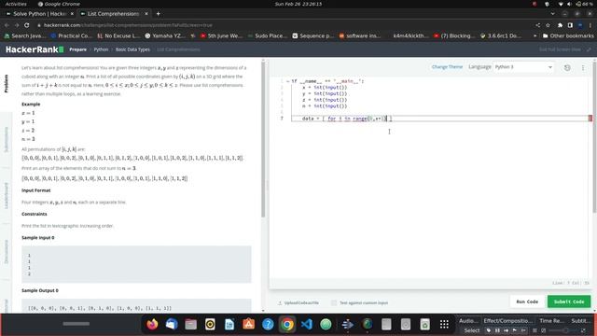Screen dimensions: 597x336
Task: Show the applications grid
Action: [444, 324]
